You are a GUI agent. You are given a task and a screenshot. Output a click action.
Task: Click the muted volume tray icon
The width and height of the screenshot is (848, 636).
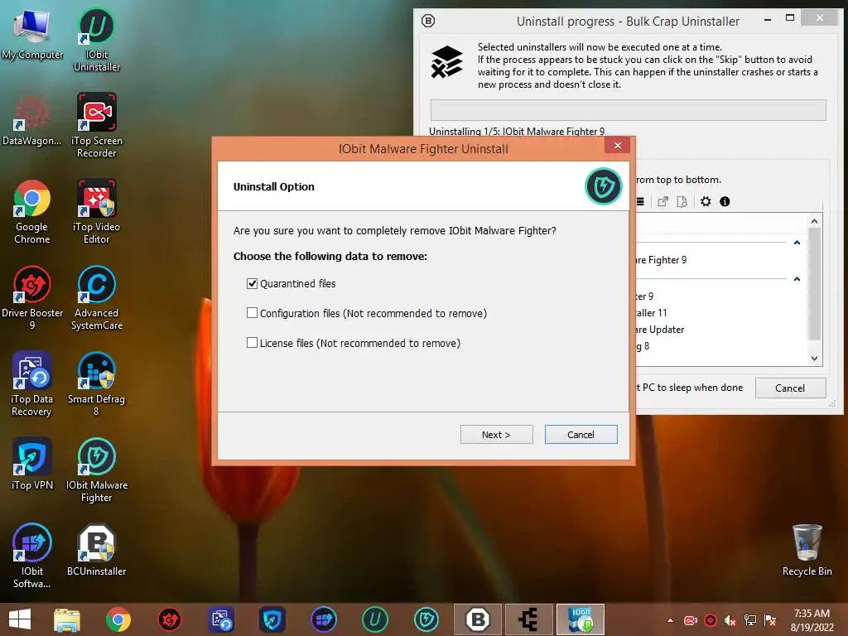(730, 620)
